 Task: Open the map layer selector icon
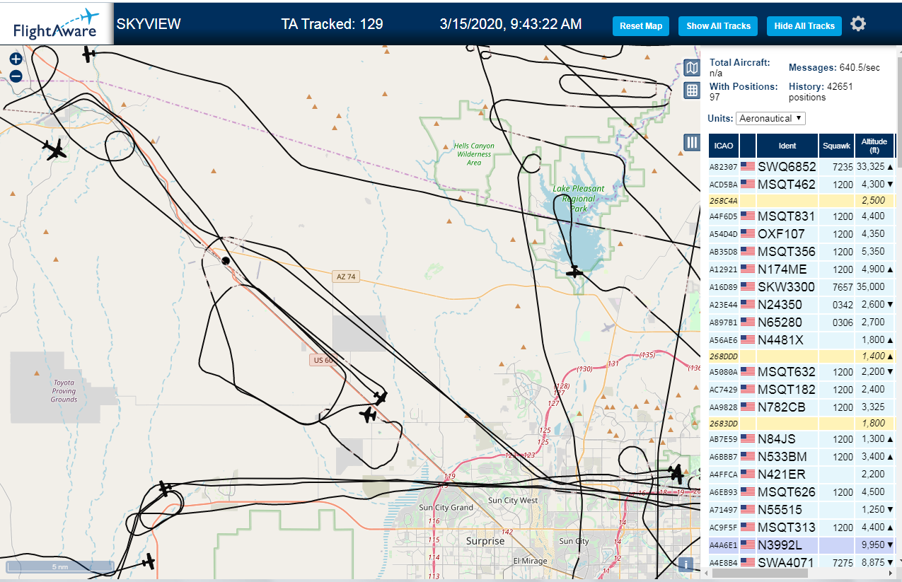tap(692, 68)
